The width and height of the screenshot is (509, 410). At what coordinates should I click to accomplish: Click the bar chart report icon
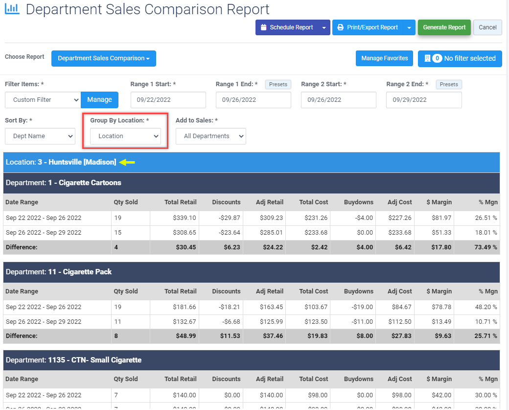coord(12,8)
